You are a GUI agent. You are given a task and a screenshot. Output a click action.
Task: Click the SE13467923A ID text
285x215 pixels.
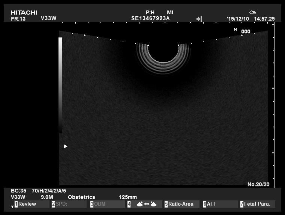(150, 18)
